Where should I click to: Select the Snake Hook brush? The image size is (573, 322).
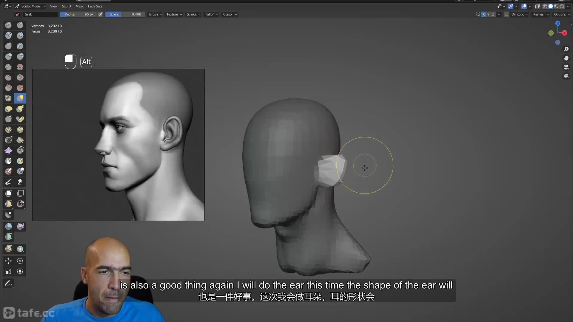(x=20, y=109)
